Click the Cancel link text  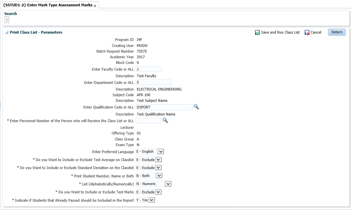pos(316,33)
